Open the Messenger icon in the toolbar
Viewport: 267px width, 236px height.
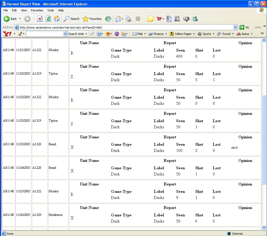tap(195, 19)
